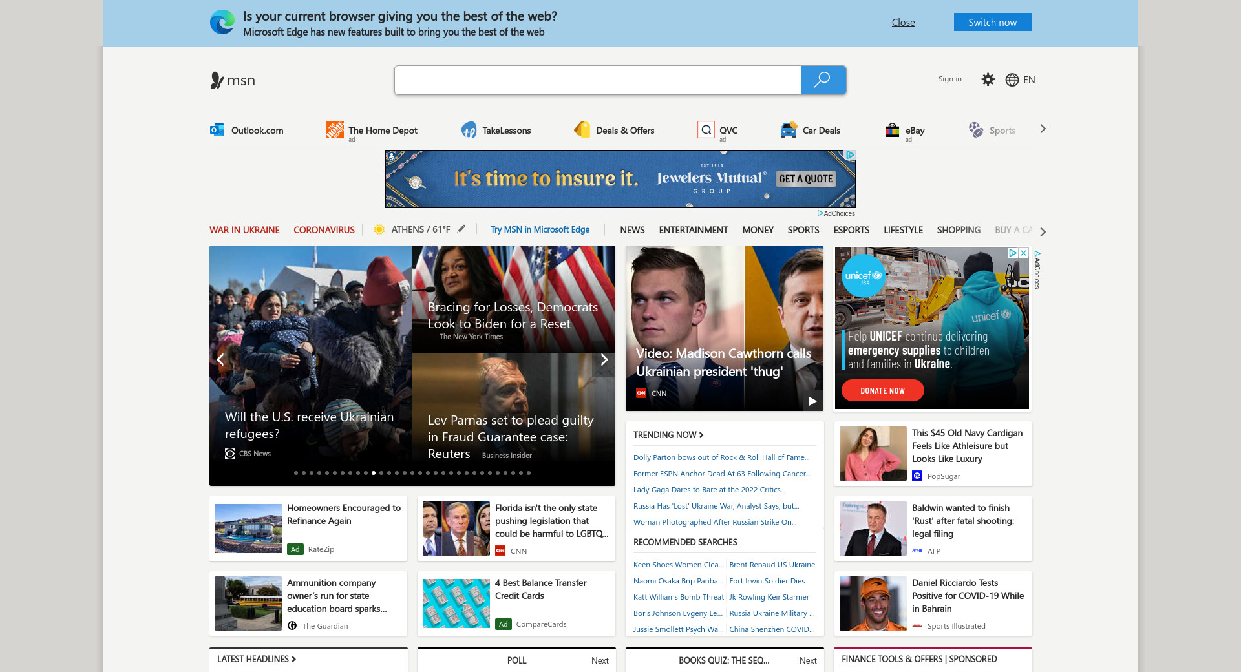Go to next carousel story
The width and height of the screenshot is (1241, 672).
(x=604, y=359)
